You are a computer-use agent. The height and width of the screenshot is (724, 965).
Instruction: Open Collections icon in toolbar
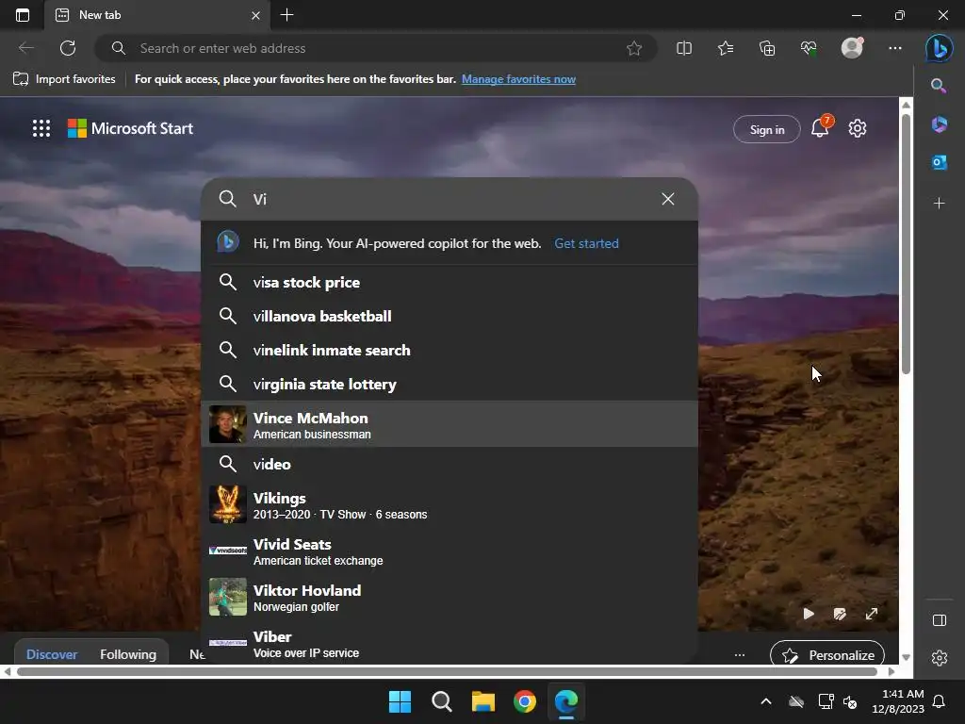click(x=767, y=48)
